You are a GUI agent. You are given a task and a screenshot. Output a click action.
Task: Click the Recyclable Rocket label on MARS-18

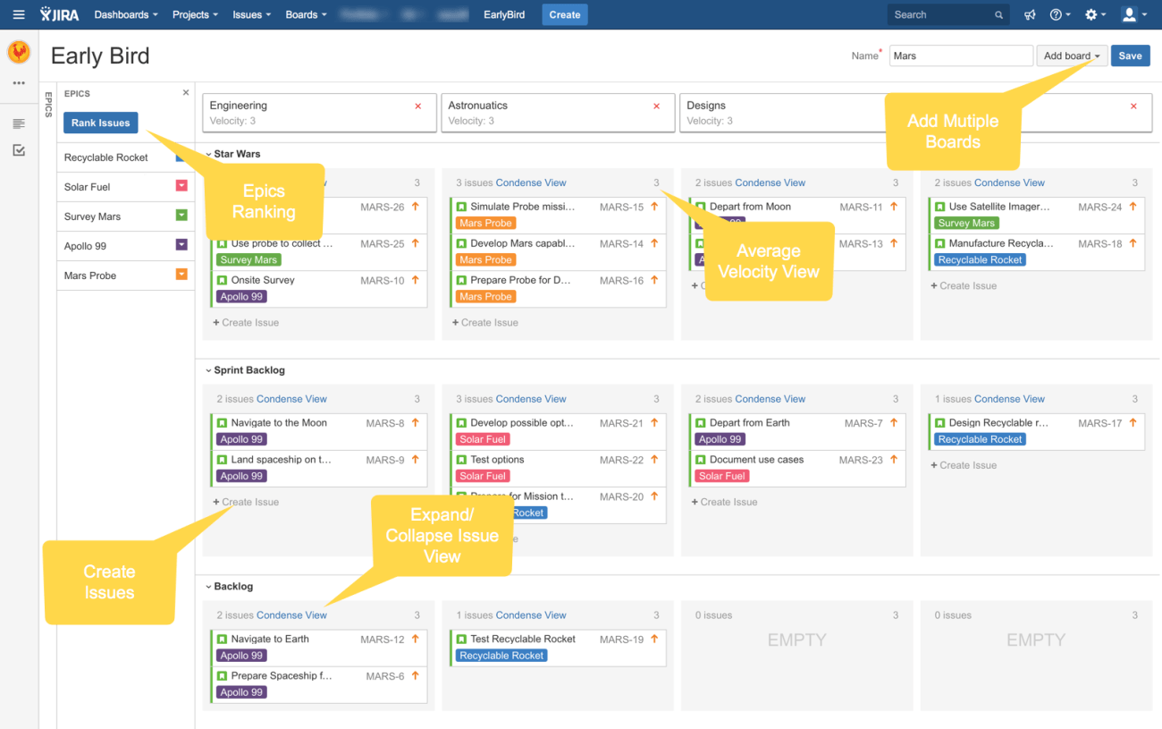[980, 259]
